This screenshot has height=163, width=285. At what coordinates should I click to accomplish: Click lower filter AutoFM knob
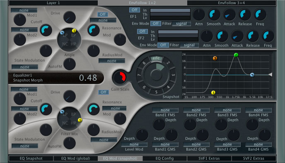70,143
